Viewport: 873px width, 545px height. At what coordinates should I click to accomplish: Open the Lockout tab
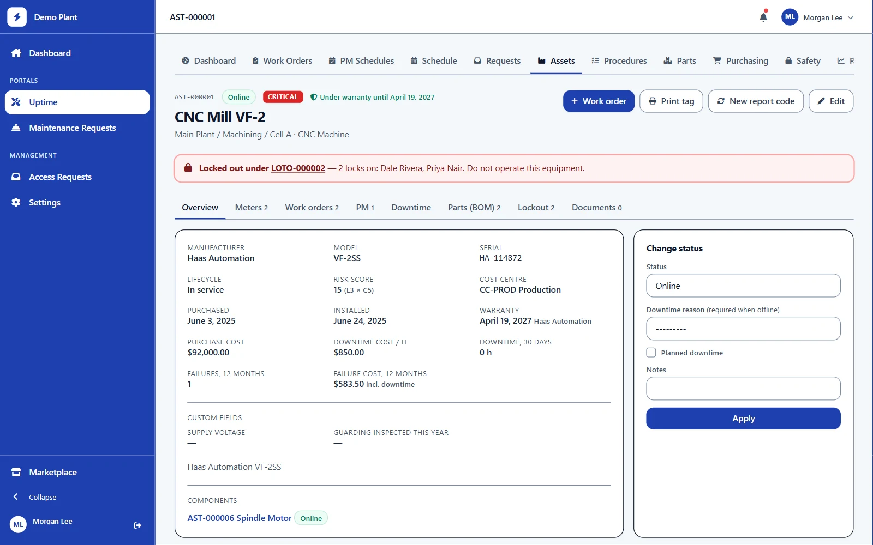(x=536, y=208)
